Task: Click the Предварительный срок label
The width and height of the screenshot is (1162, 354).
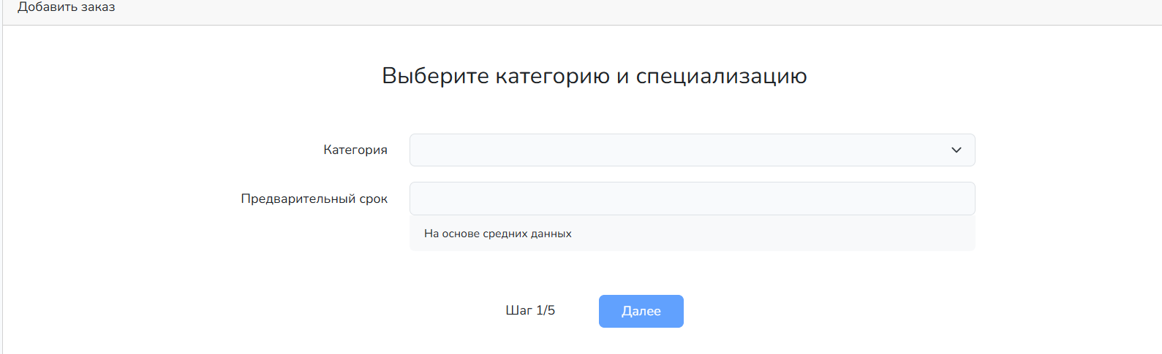Action: coord(314,199)
